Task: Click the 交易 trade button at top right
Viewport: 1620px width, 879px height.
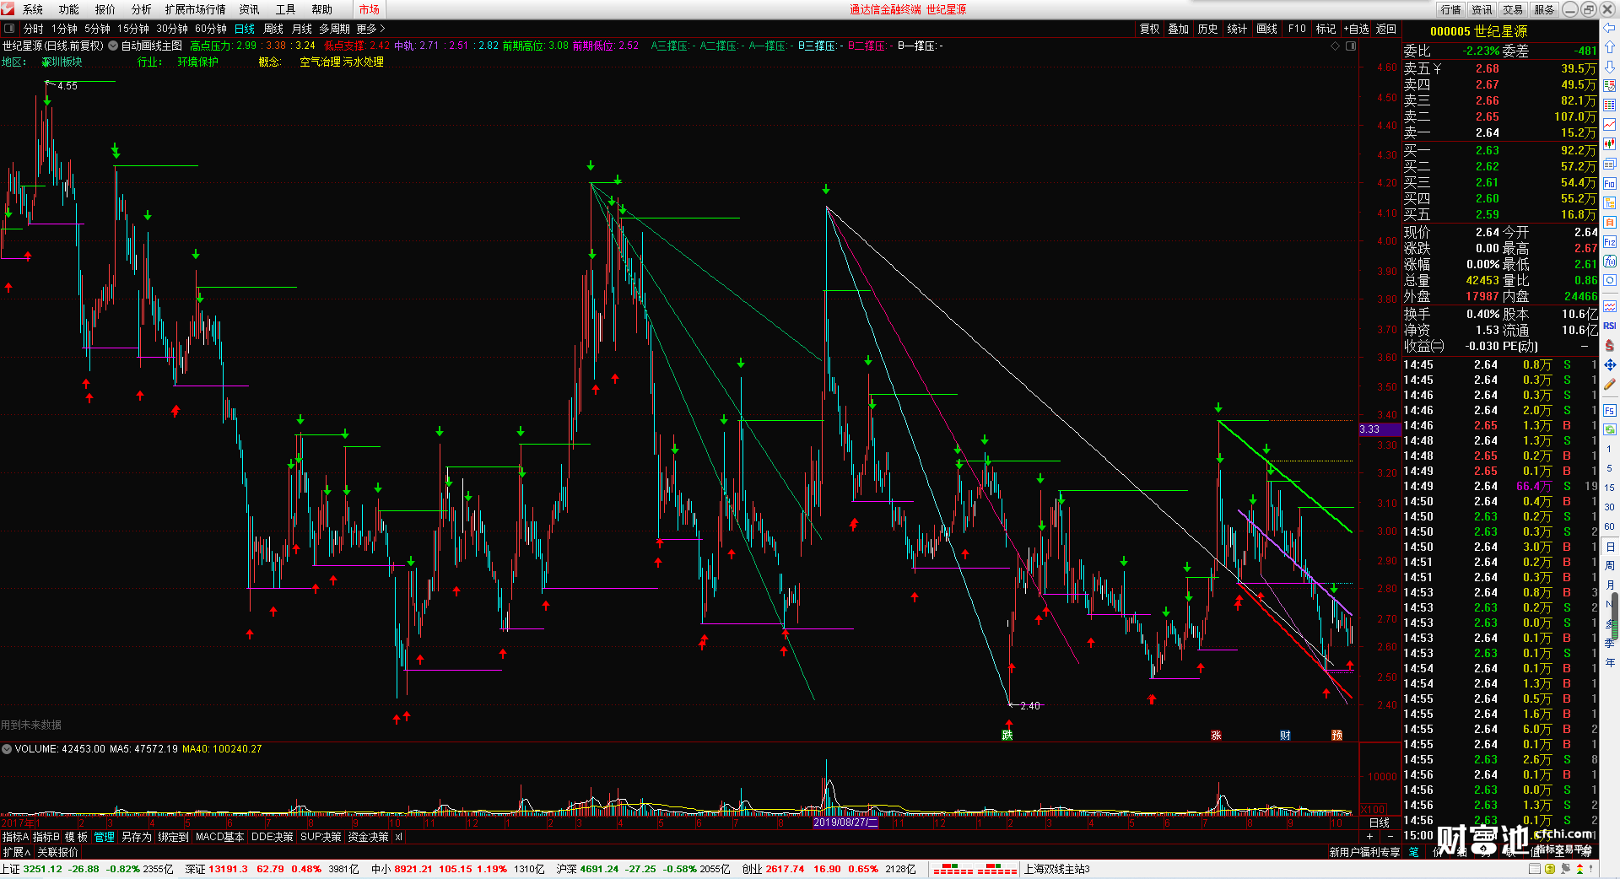Action: click(1513, 9)
